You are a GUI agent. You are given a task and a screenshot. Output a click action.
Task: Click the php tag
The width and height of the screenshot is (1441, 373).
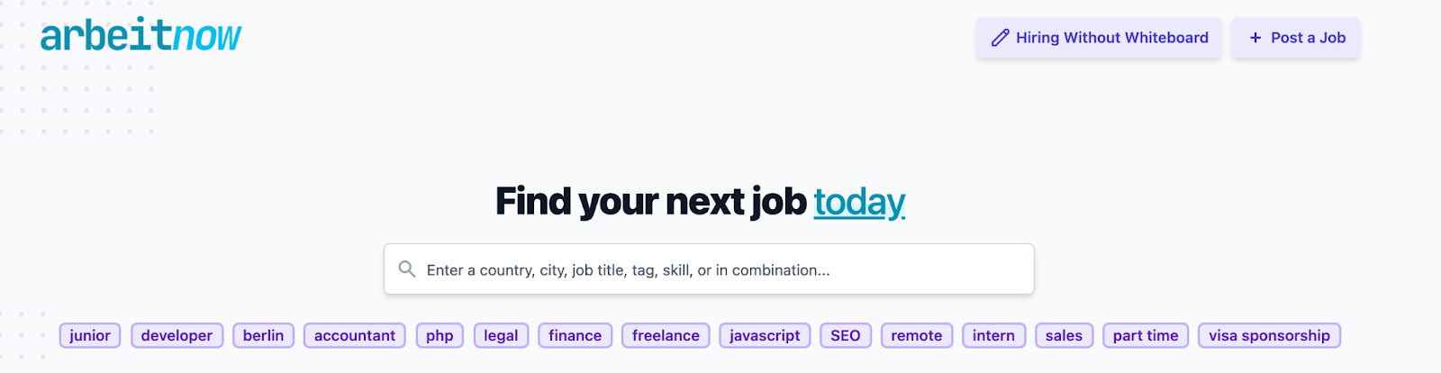point(440,335)
